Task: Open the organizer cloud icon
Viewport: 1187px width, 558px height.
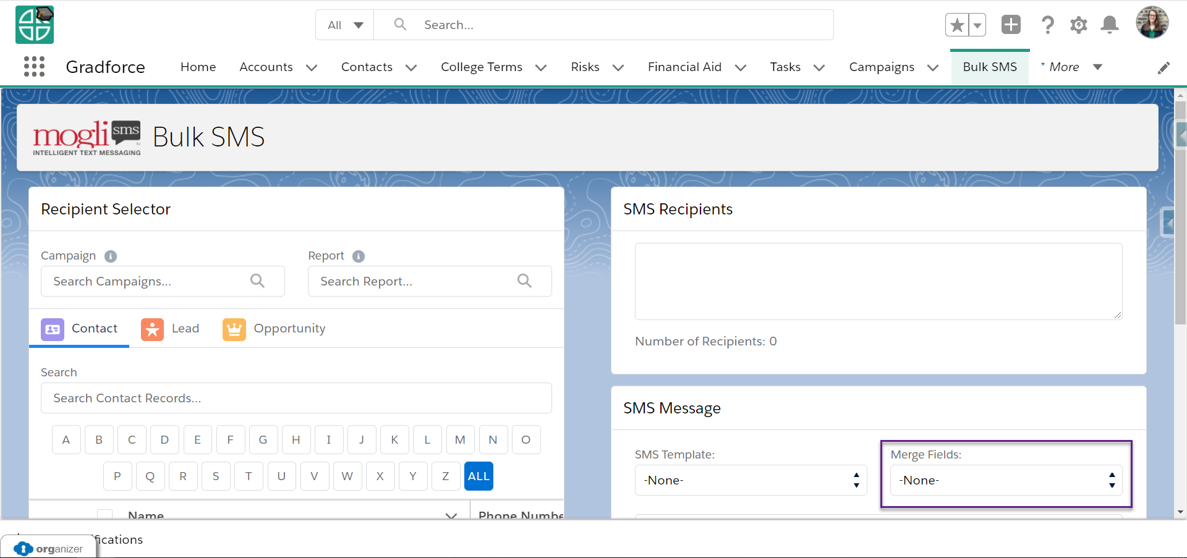Action: pos(23,549)
